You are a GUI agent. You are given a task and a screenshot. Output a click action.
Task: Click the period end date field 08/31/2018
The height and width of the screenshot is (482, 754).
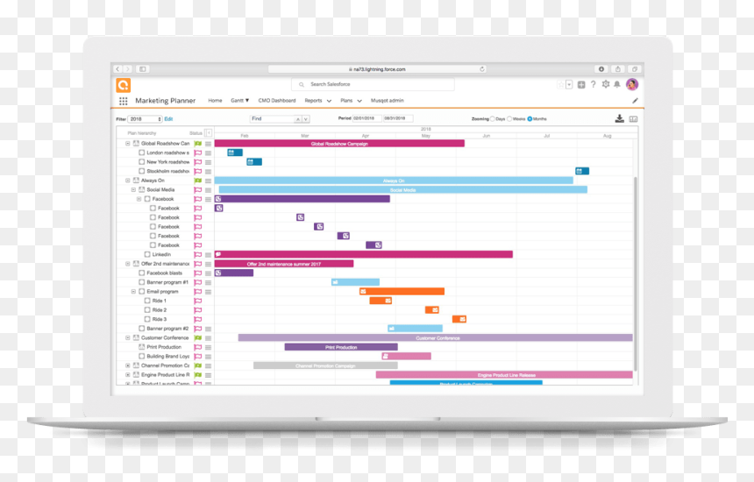(x=398, y=118)
